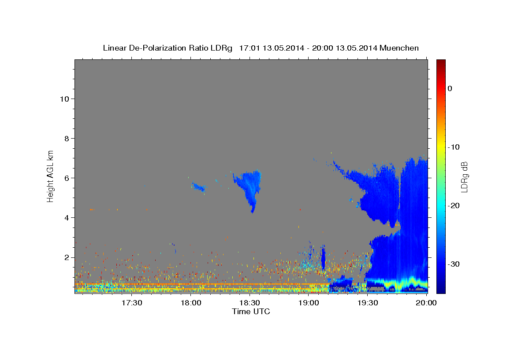Screen dimensions: 529x352
Task: Click the height tick label 4
Action: point(67,217)
